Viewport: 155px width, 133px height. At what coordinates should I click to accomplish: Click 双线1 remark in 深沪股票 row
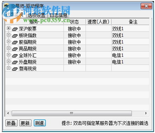click(x=118, y=29)
